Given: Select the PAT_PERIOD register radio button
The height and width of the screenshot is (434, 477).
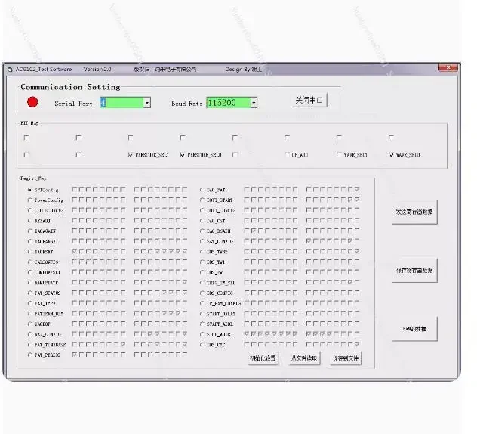Looking at the screenshot, I should click(30, 355).
